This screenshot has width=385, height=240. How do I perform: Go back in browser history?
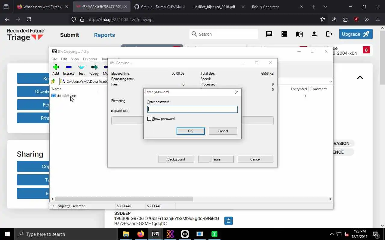coord(7,19)
